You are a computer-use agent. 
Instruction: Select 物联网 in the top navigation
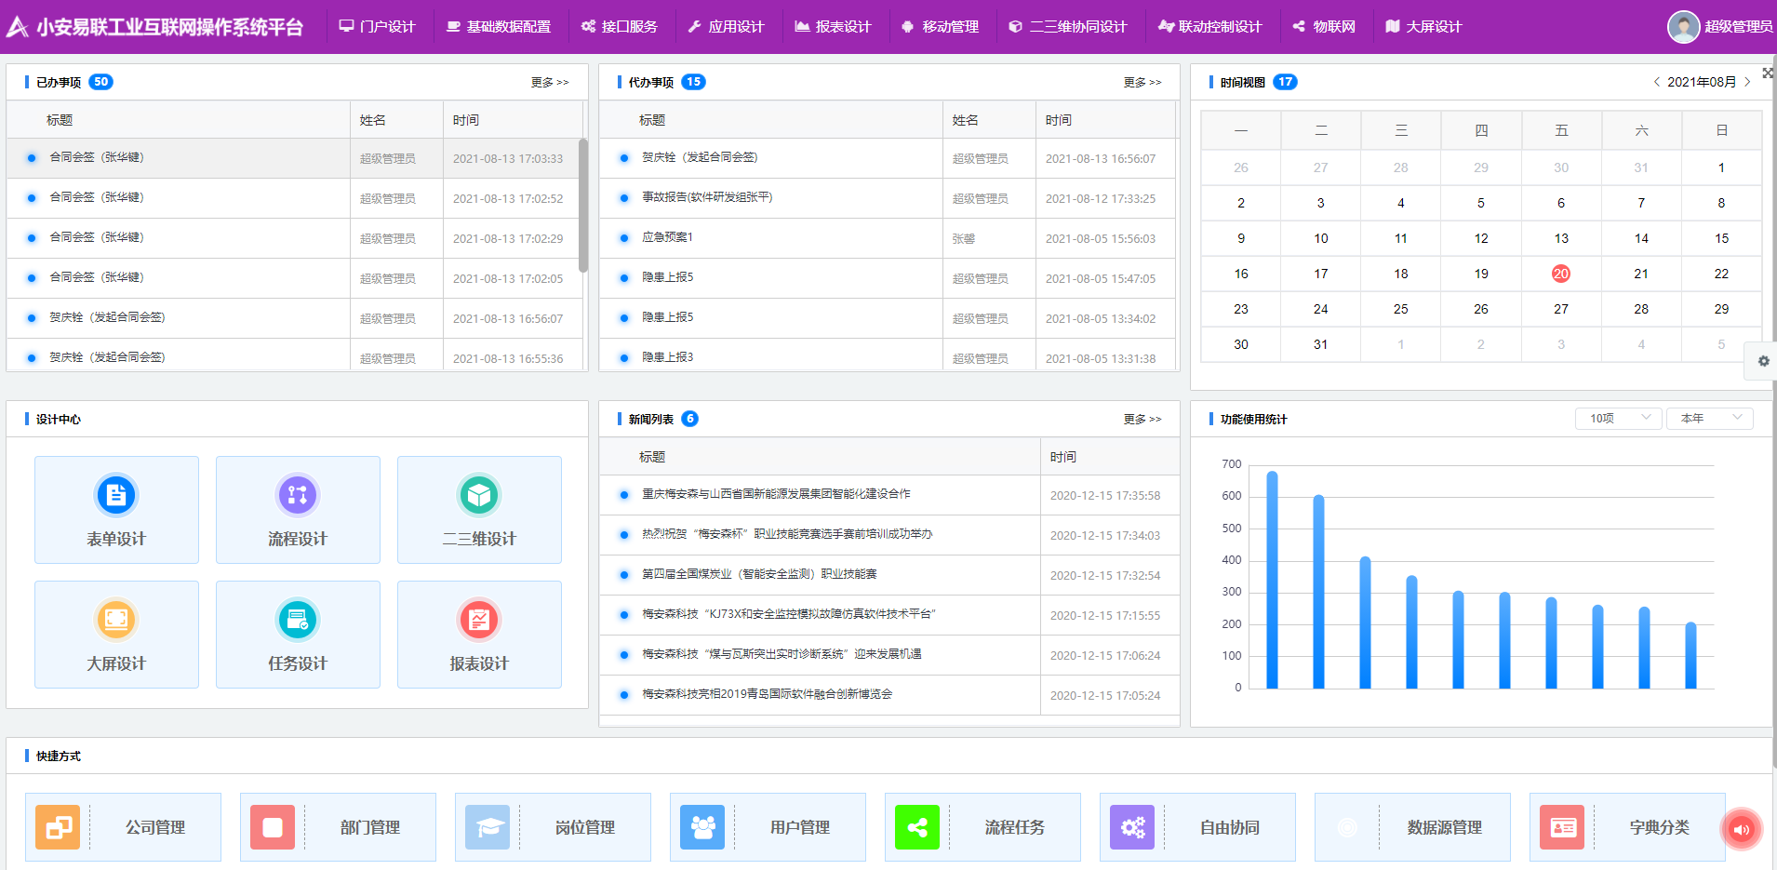(x=1323, y=27)
